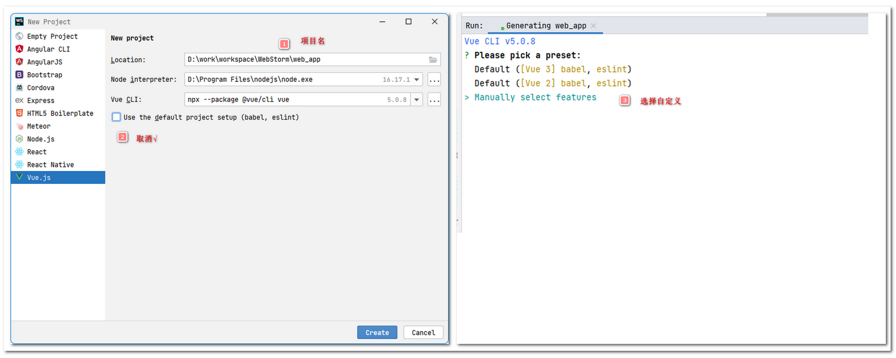Minimize the New Project dialog
896x358 pixels.
pyautogui.click(x=382, y=21)
